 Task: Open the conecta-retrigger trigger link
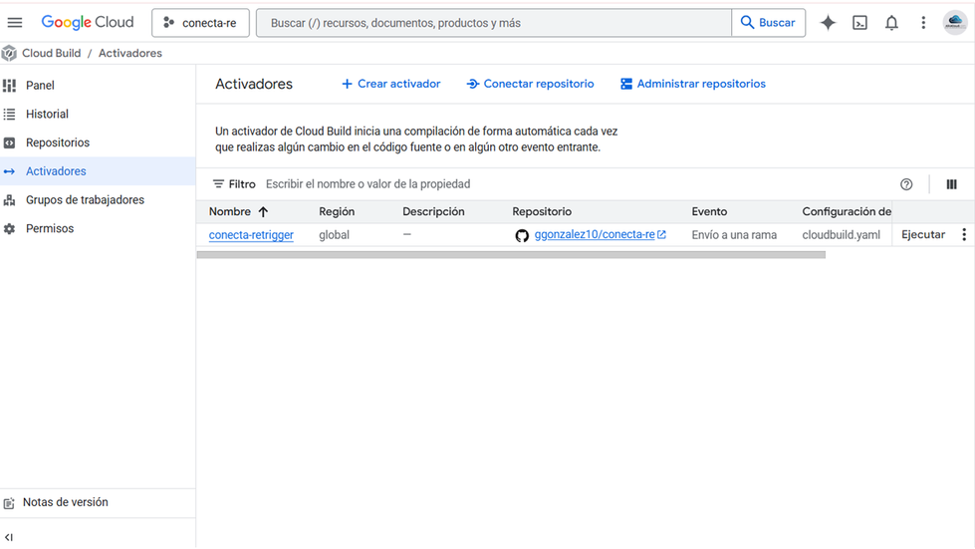point(251,235)
